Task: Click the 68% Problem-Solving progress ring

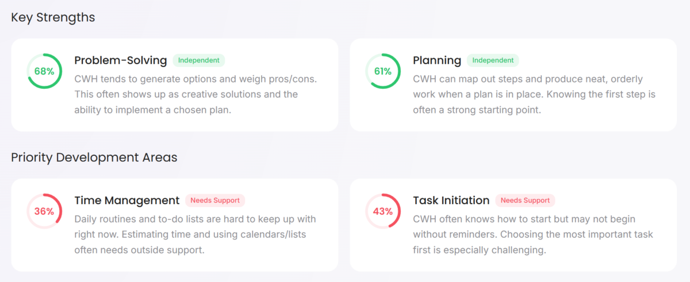Action: [x=44, y=71]
